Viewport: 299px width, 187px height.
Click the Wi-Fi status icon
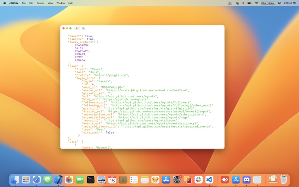[x=257, y=3]
